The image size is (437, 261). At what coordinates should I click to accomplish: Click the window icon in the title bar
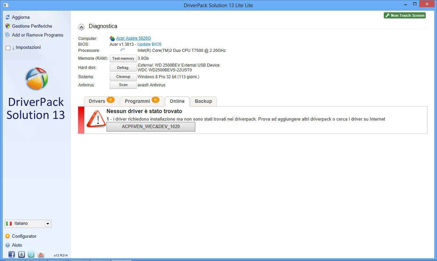[x=6, y=5]
